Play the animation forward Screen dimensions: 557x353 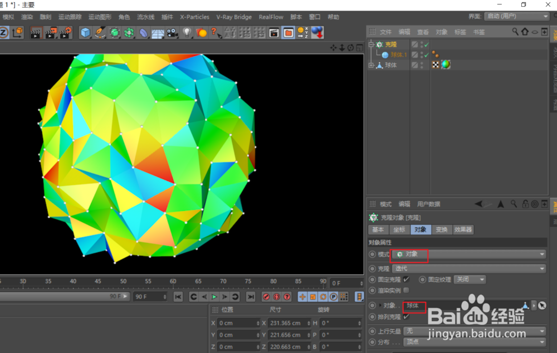click(214, 297)
